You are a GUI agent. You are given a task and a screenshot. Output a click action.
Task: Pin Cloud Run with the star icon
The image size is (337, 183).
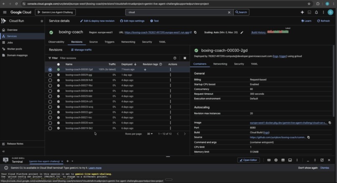(42, 21)
